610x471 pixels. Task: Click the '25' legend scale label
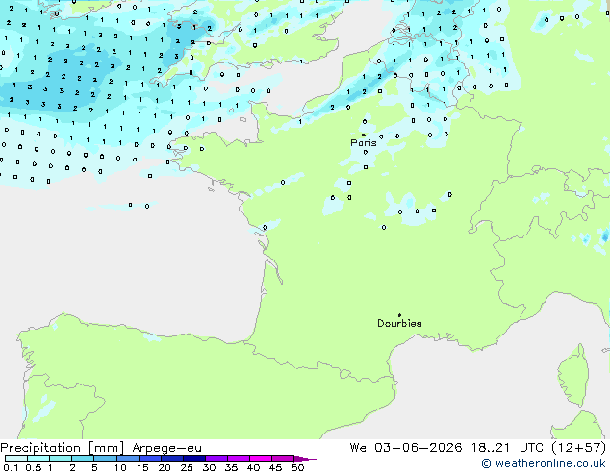pyautogui.click(x=187, y=467)
